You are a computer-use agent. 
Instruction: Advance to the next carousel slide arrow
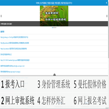coord(107,16)
